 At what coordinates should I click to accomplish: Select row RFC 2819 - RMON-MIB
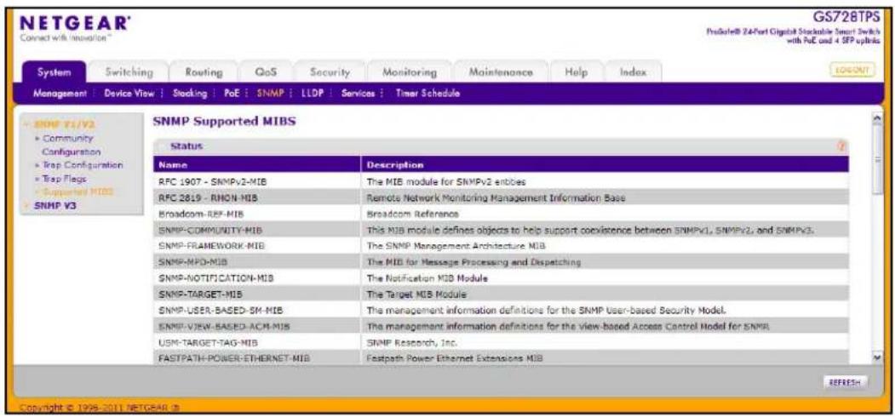(501, 198)
